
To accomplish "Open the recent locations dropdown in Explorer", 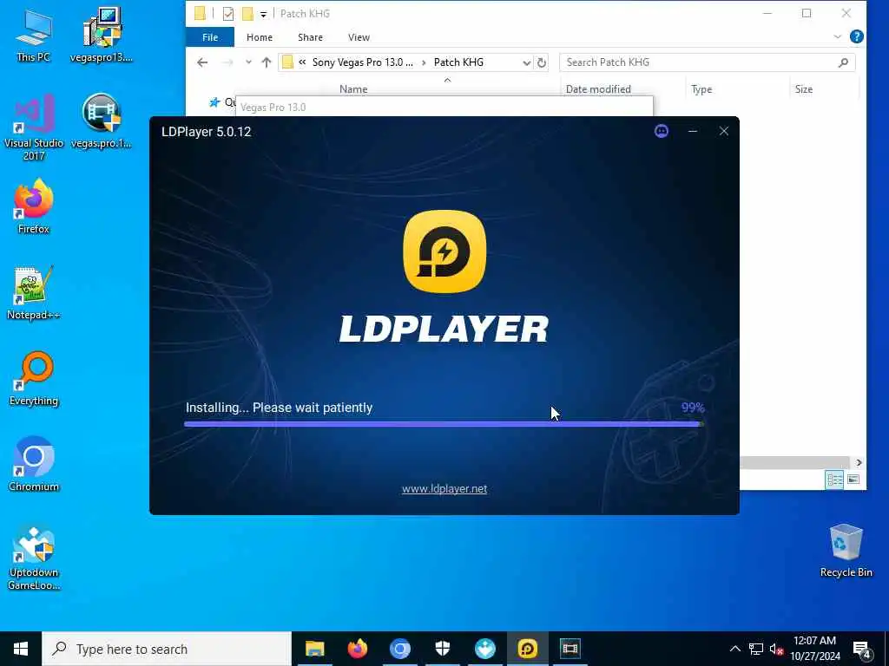I will coord(248,62).
